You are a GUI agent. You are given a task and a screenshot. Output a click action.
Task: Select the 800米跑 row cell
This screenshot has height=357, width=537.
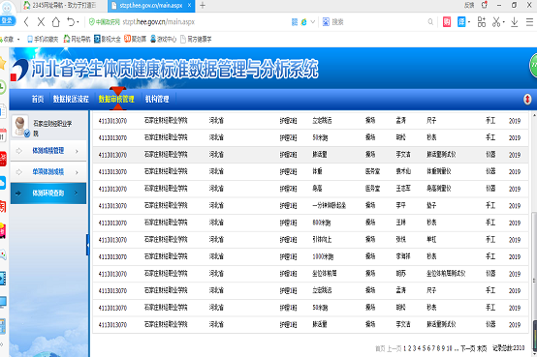[321, 223]
